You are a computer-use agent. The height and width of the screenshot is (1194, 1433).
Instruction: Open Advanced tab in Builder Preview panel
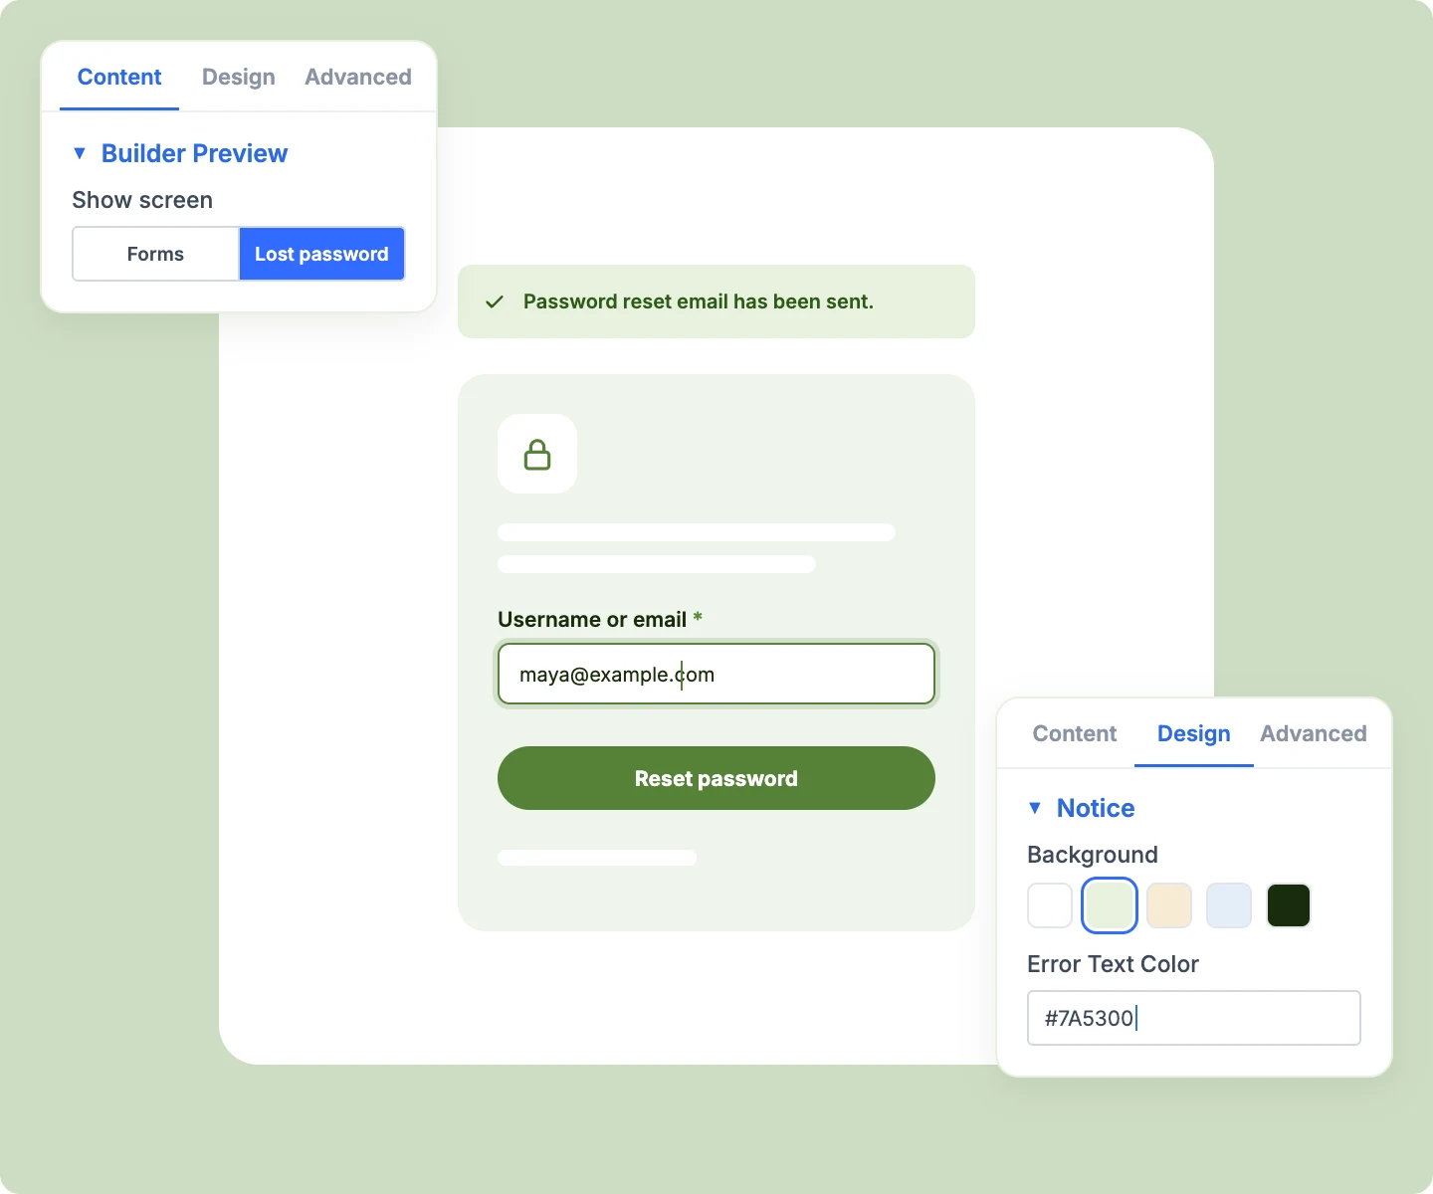[358, 77]
